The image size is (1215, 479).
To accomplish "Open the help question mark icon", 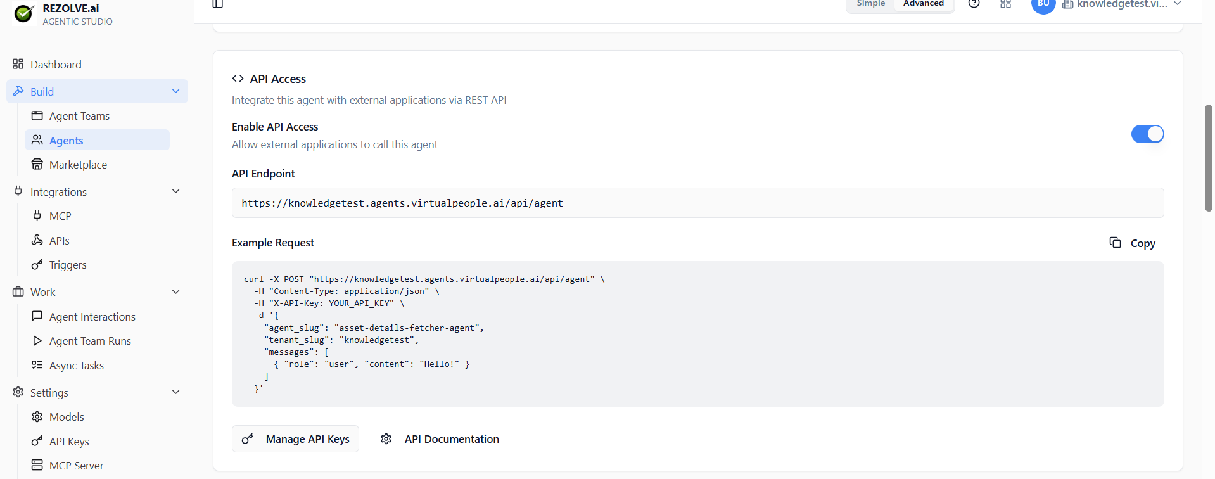I will (974, 4).
